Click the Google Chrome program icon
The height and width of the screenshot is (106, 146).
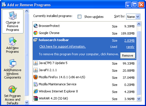(x=36, y=33)
